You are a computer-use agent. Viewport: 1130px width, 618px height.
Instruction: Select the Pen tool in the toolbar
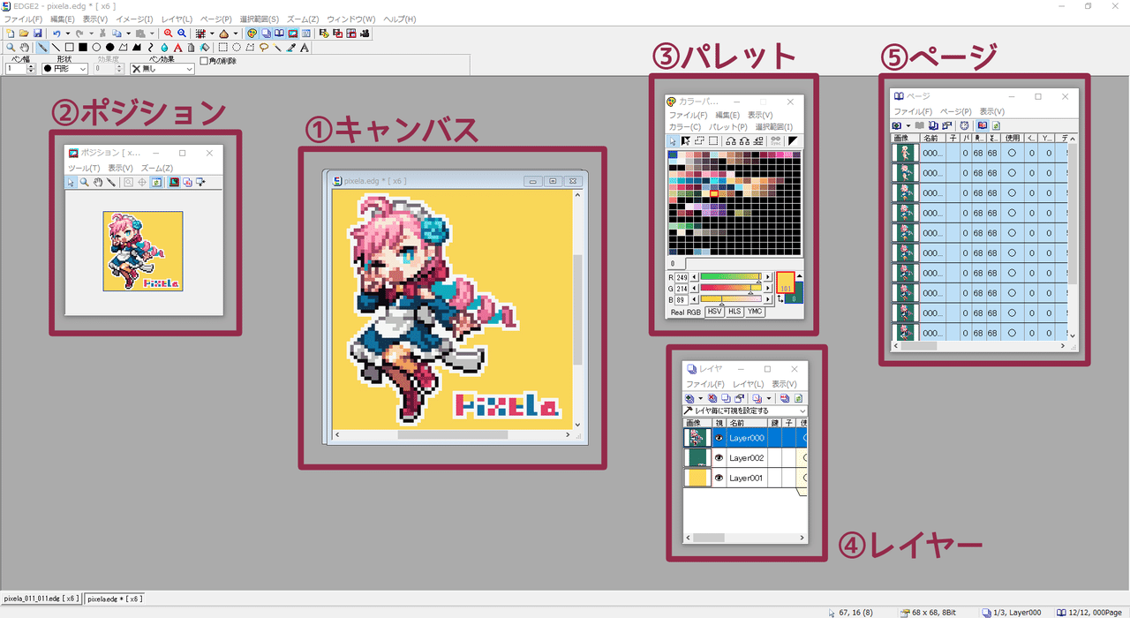[41, 48]
